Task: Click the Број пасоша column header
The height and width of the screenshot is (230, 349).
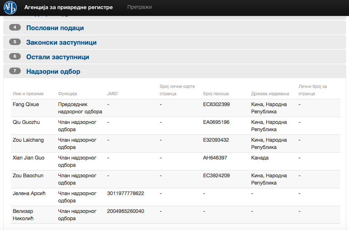Action: (216, 94)
